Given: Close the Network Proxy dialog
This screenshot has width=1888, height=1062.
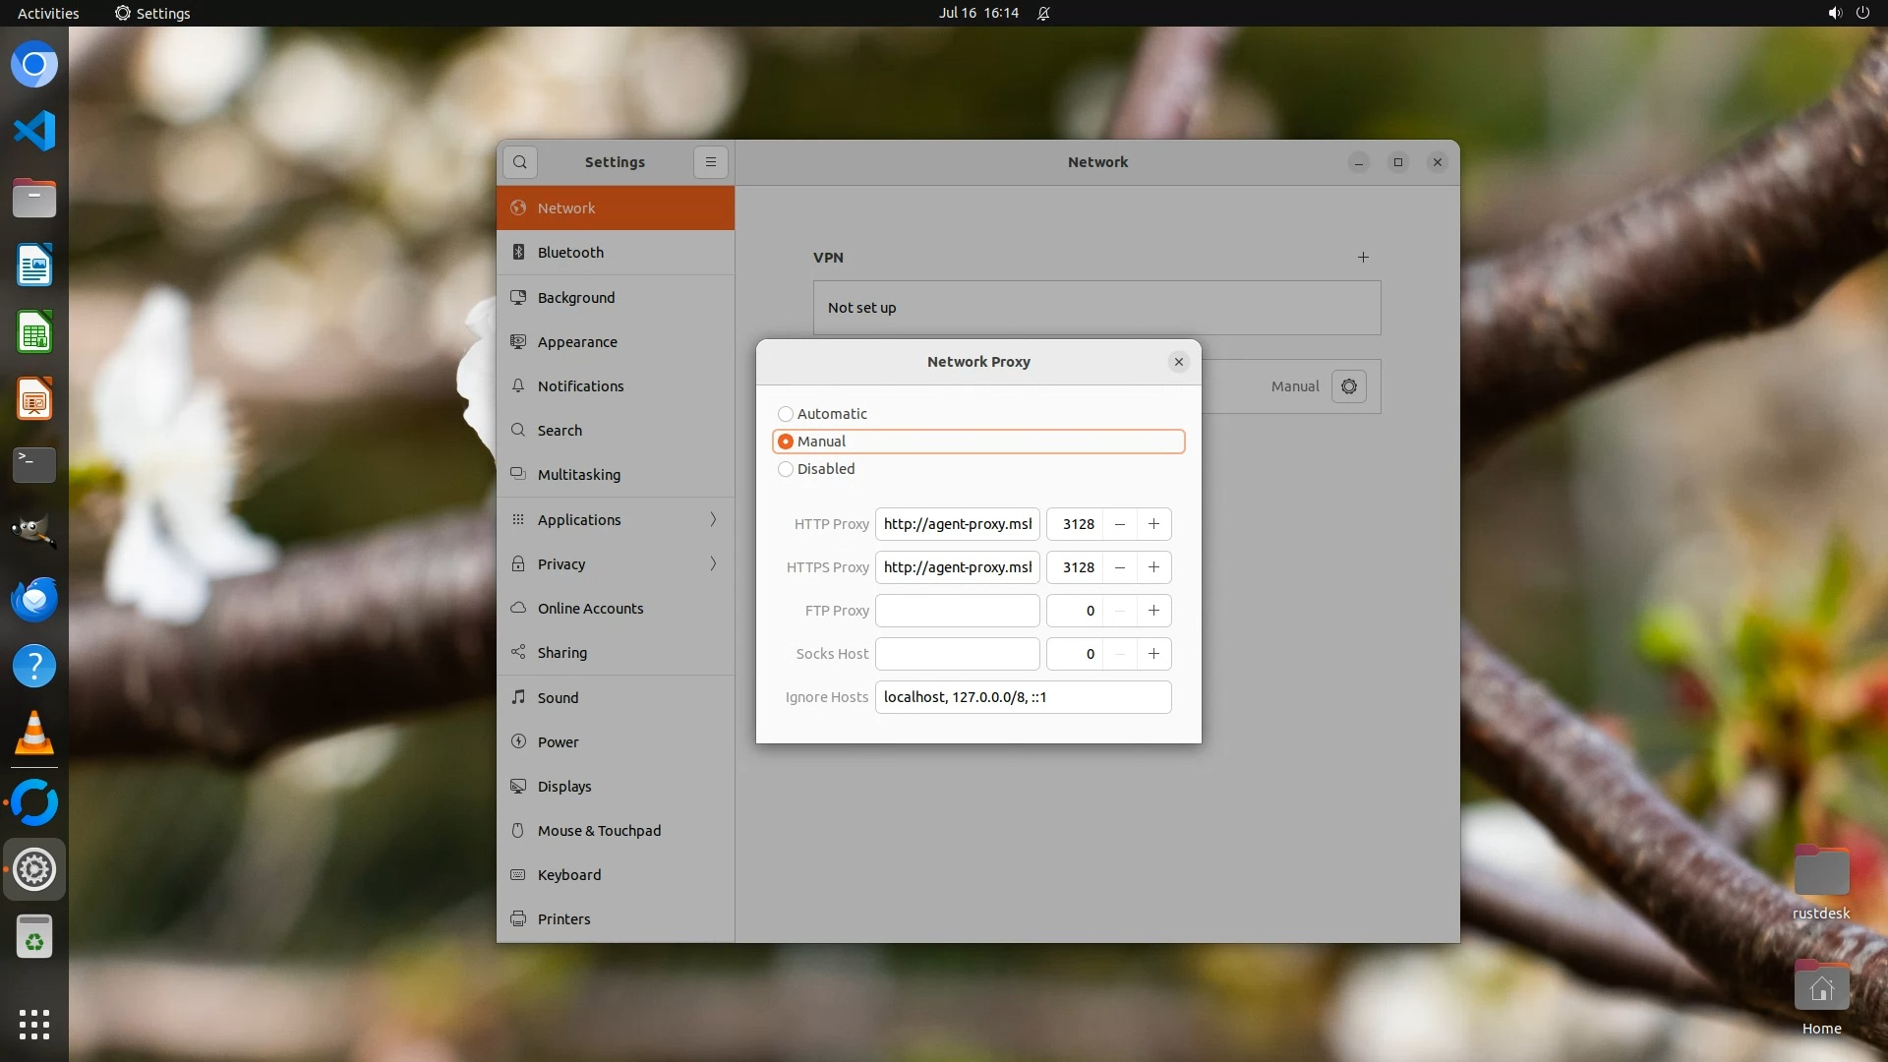Looking at the screenshot, I should pyautogui.click(x=1178, y=362).
